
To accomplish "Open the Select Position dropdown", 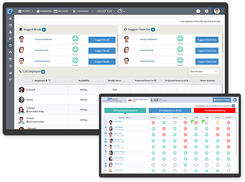I will coord(203,71).
